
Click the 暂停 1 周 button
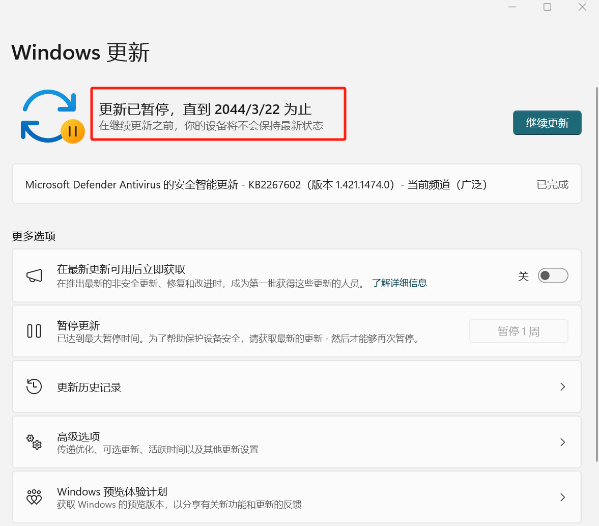519,331
